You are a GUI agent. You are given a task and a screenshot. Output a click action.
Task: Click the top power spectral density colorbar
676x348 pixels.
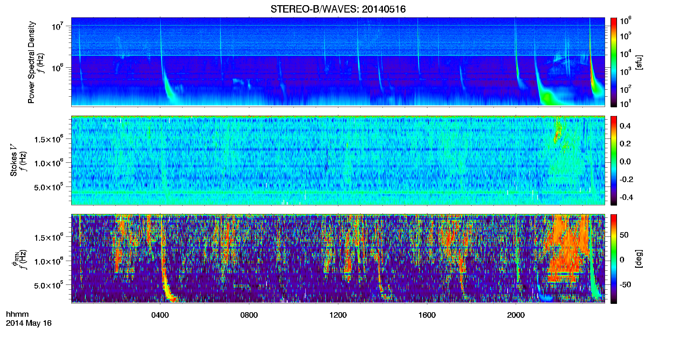[614, 62]
